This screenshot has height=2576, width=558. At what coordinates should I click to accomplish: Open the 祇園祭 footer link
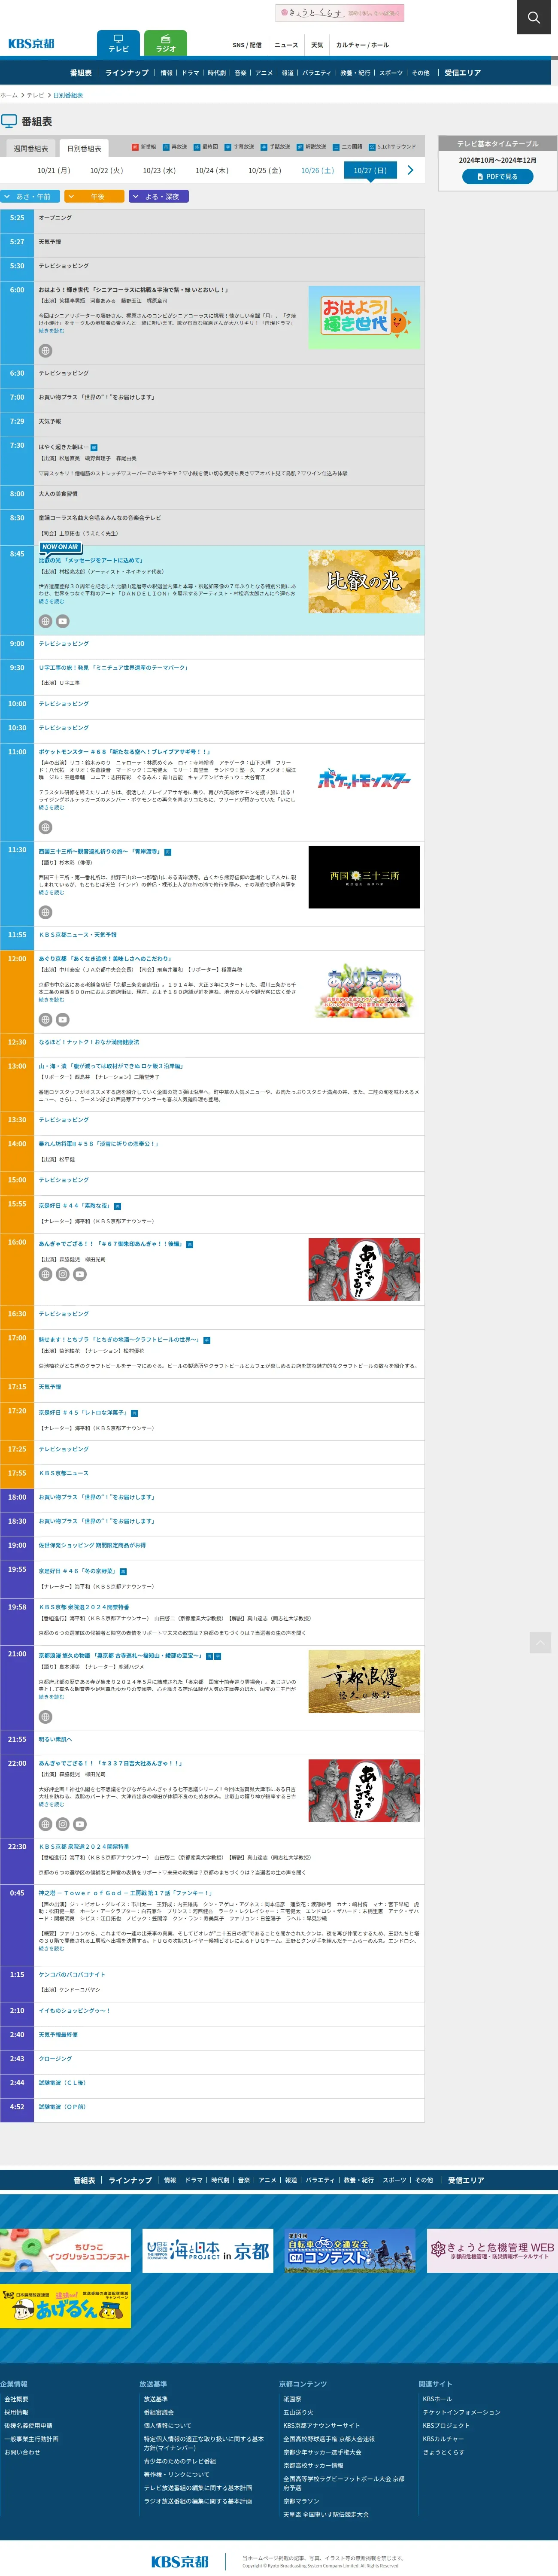point(292,2399)
